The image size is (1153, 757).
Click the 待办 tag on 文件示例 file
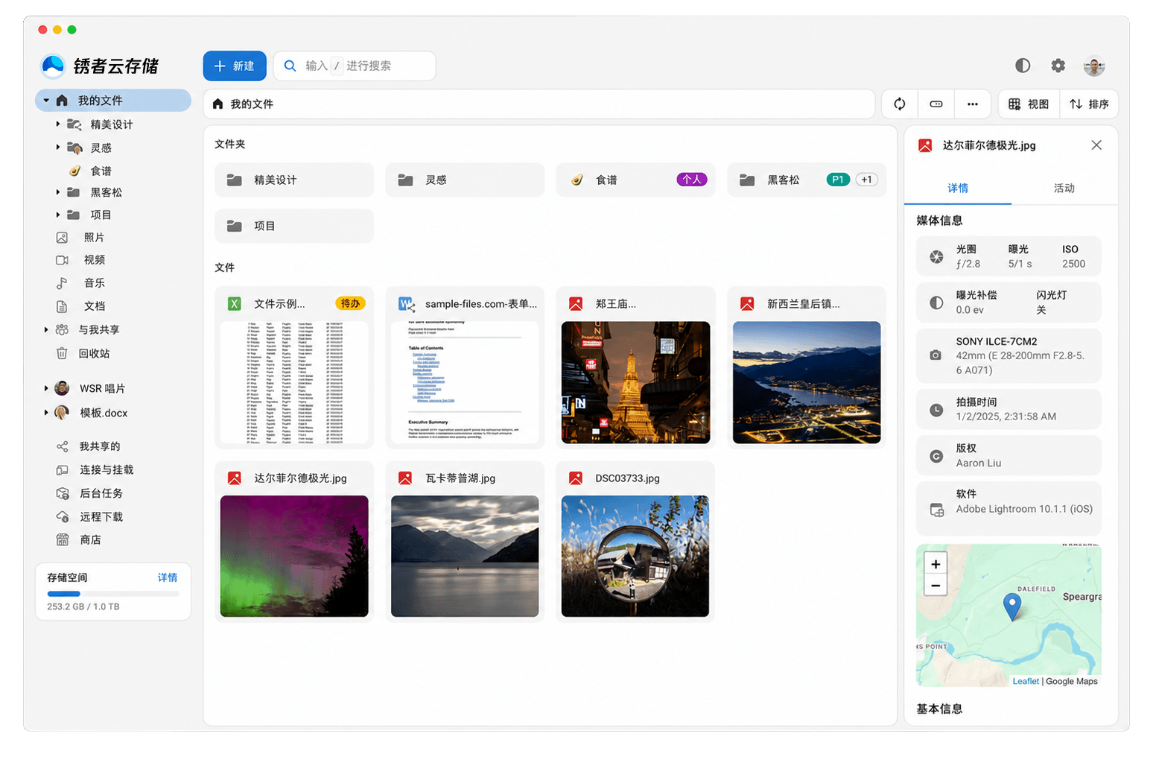coord(351,303)
